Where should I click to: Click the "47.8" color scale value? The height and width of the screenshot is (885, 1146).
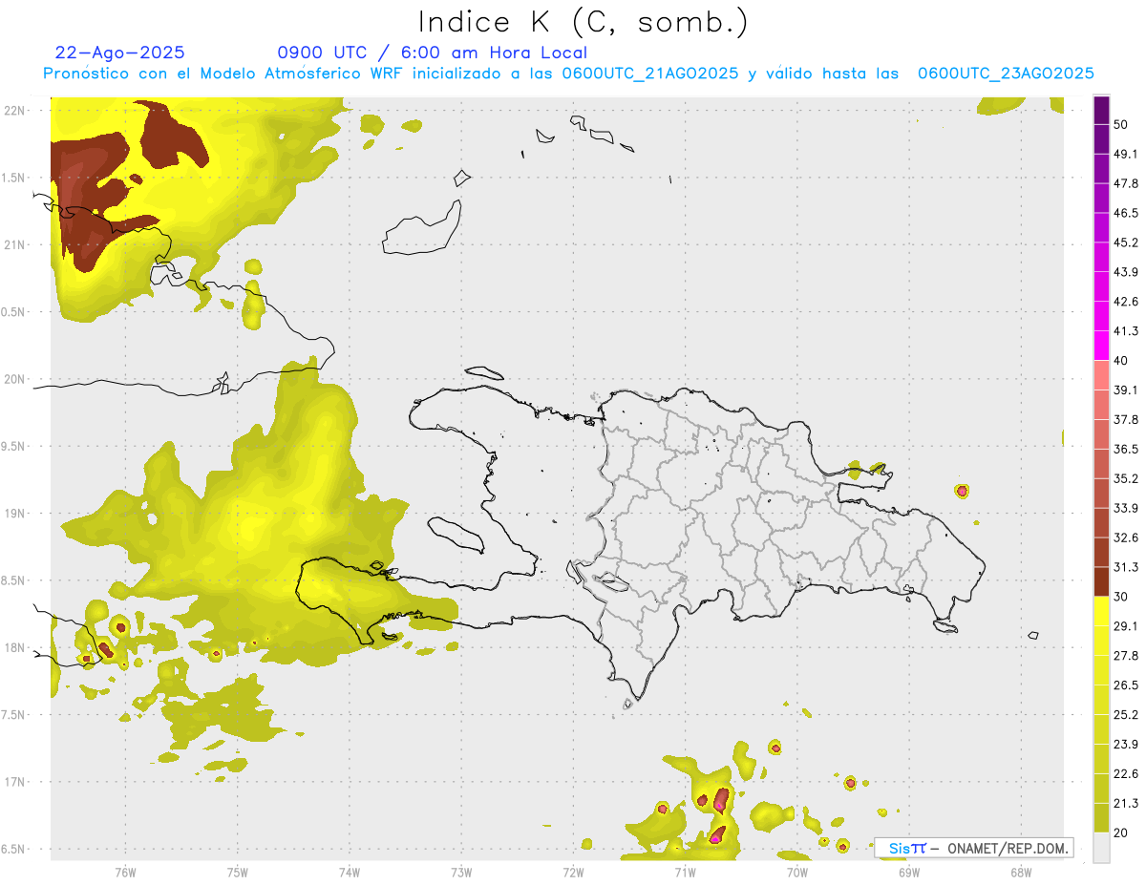coord(1126,183)
